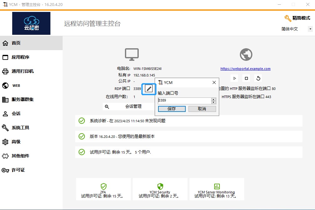Click the YCM title bar app icon
This screenshot has width=315, height=210.
click(x=5, y=4)
